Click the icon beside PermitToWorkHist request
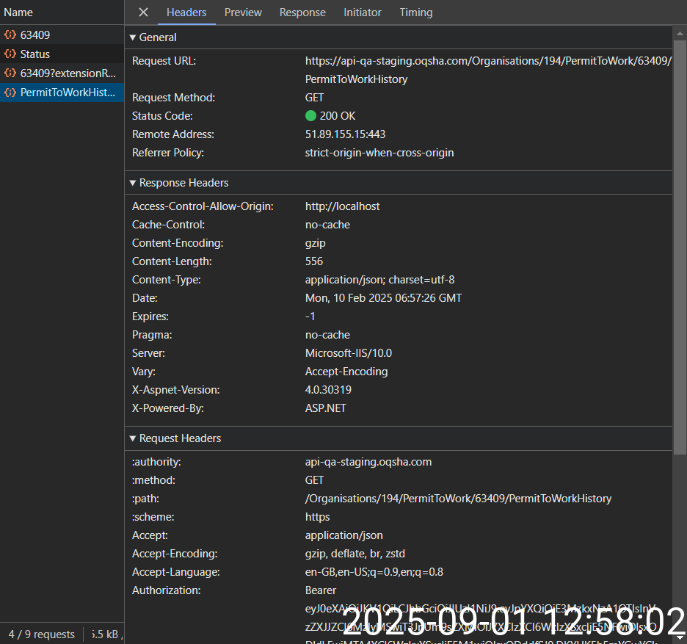Screen dimensions: 687x644 (10, 93)
